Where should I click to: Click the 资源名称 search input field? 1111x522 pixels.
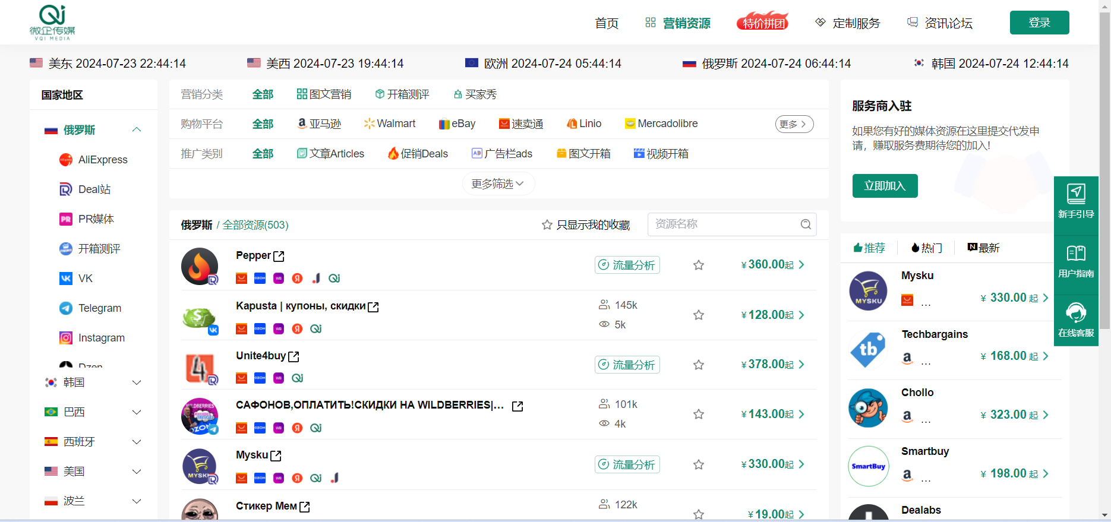click(x=732, y=224)
